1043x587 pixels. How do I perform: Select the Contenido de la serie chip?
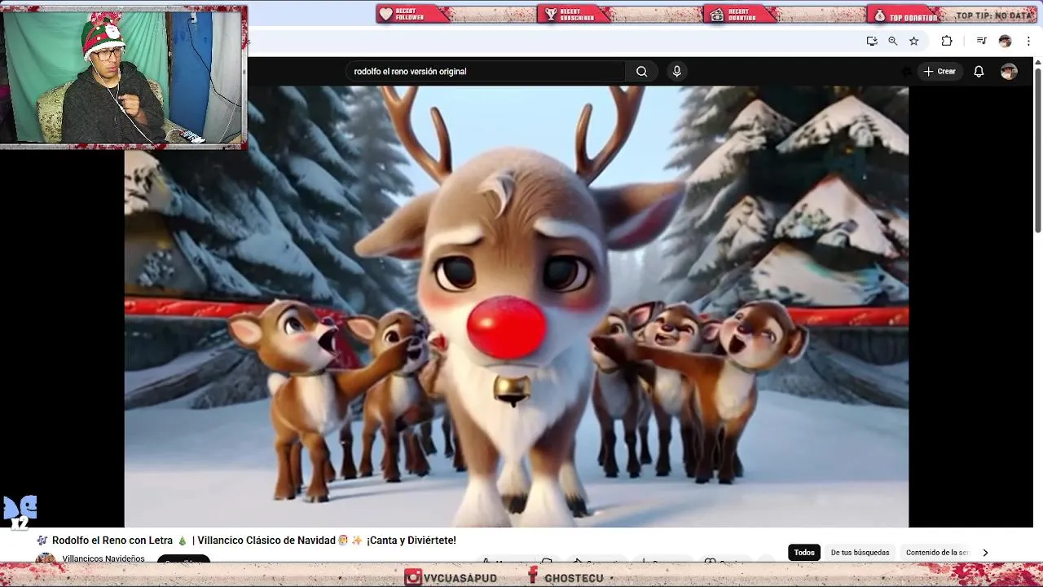(937, 553)
